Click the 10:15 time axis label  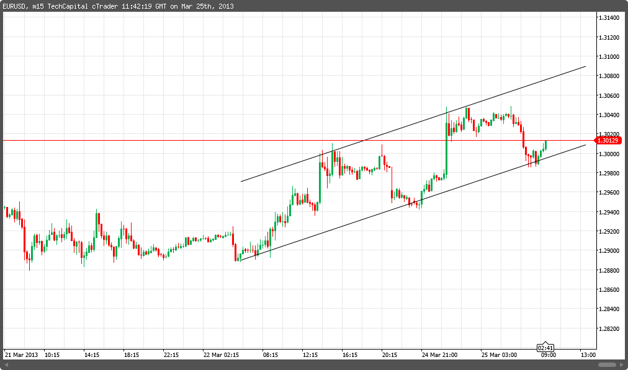[52, 355]
